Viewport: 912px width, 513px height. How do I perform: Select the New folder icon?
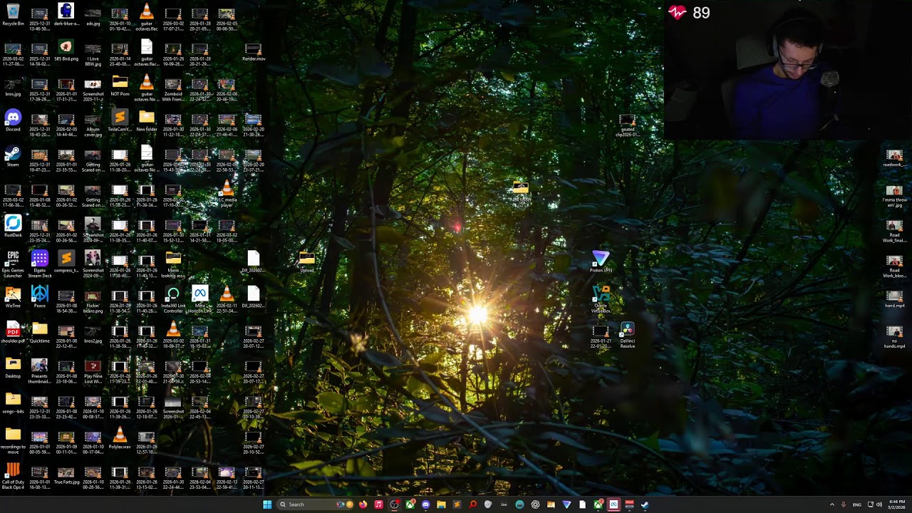(146, 120)
